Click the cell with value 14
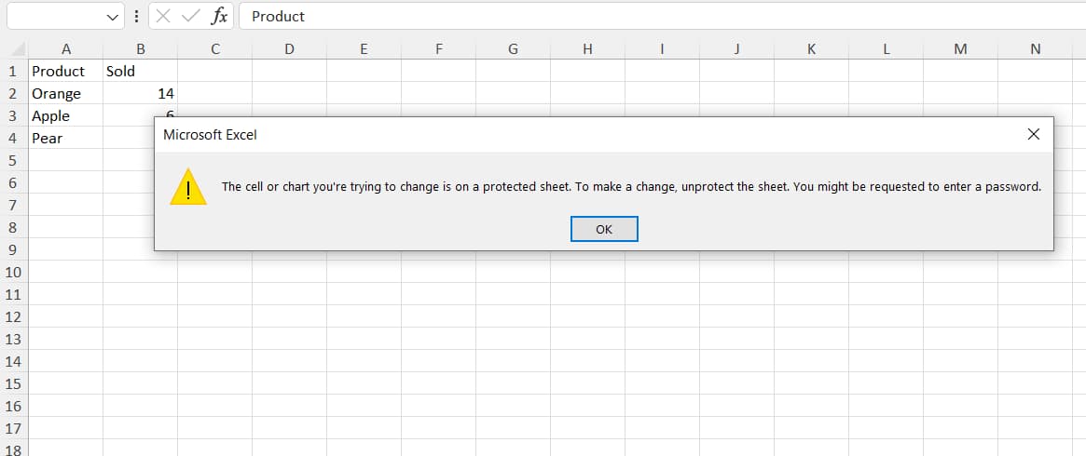Image resolution: width=1086 pixels, height=456 pixels. coord(141,93)
